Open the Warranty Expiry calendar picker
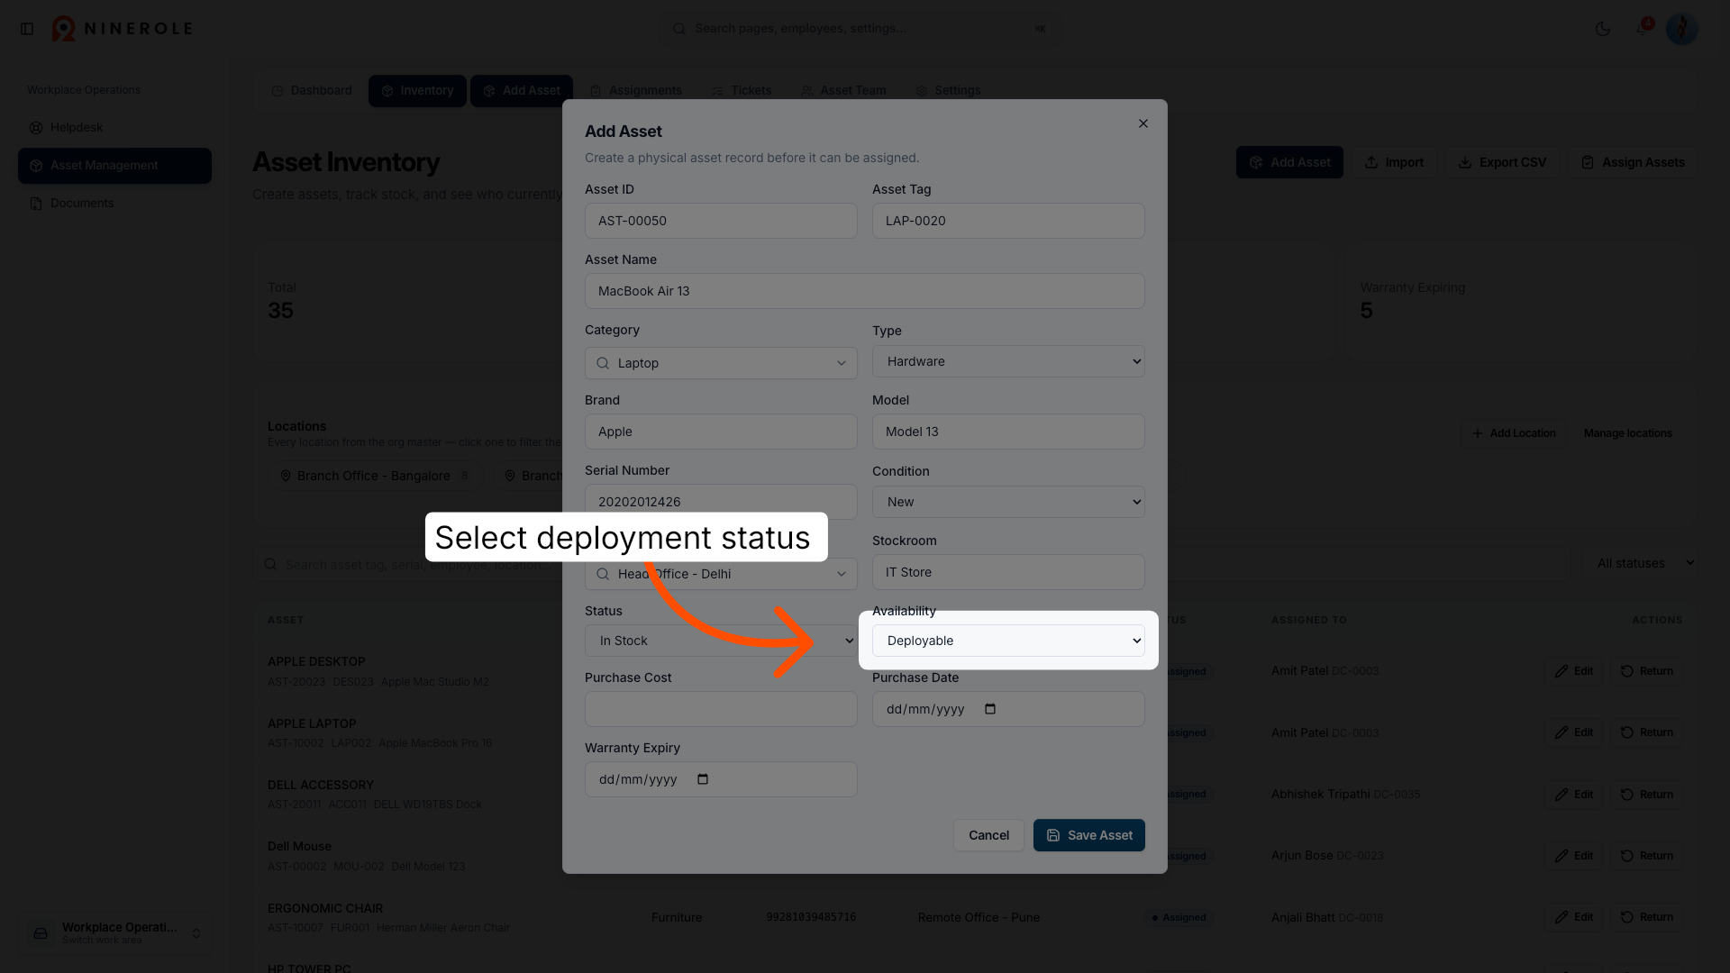1730x973 pixels. pos(703,779)
